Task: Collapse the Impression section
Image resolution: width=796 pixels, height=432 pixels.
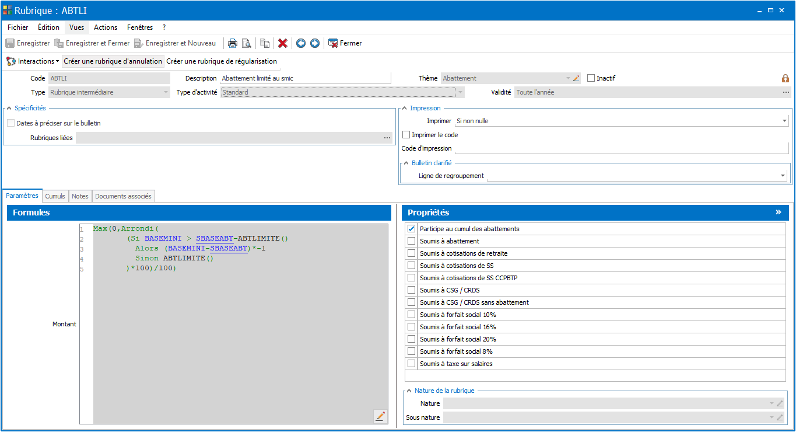Action: tap(404, 108)
